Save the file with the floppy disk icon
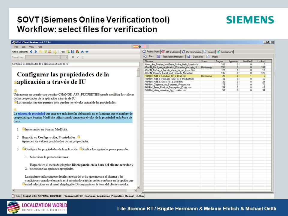The height and width of the screenshot is (216, 288). pos(73,52)
